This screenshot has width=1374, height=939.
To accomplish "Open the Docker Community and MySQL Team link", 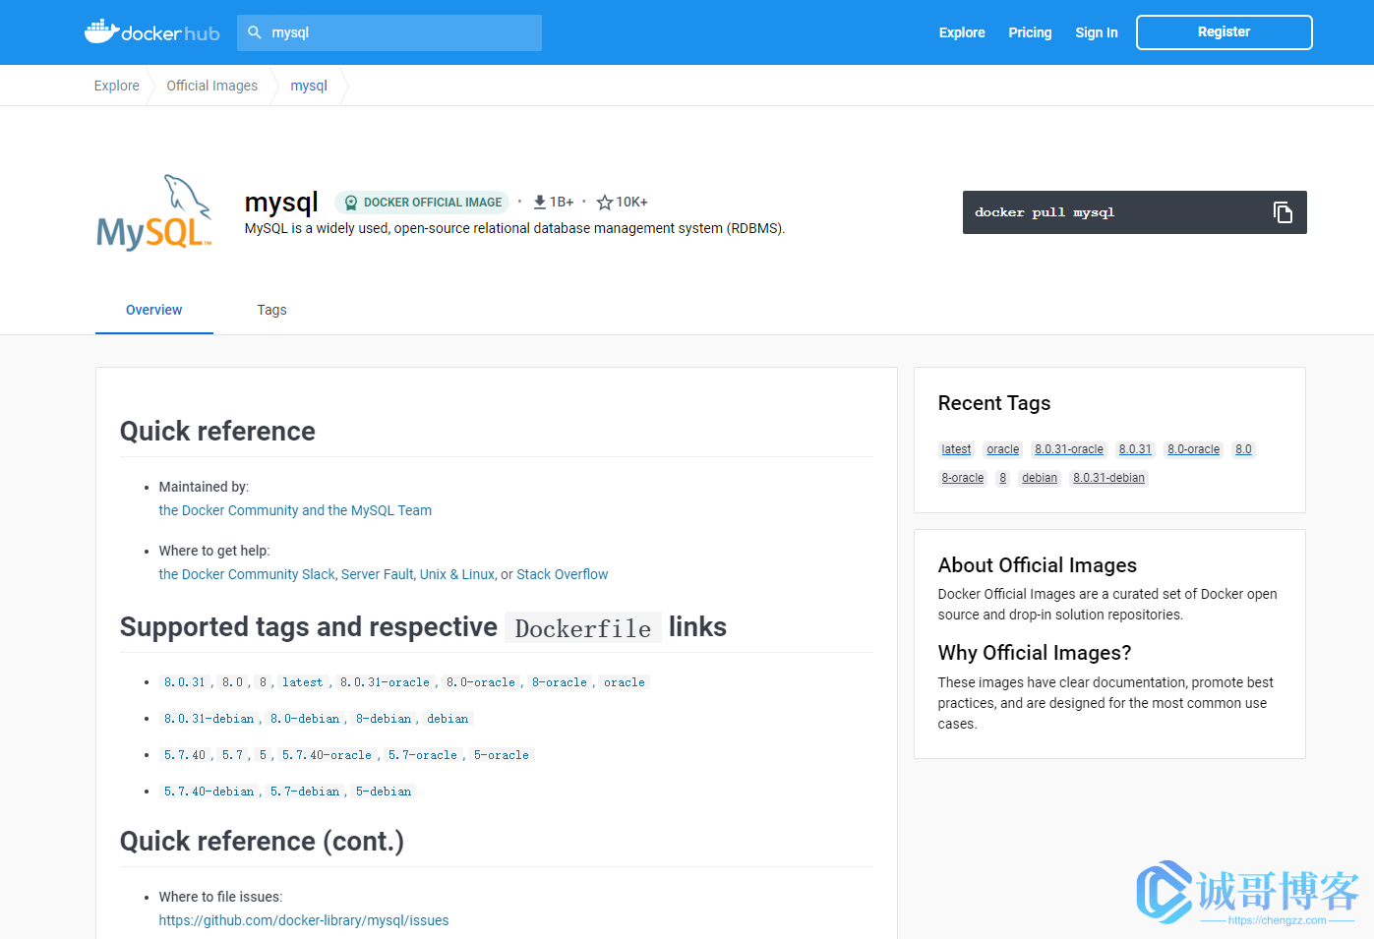I will coord(295,510).
